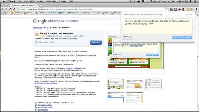Viewport: 199px width, 112px height.
Task: Select the first small screenshot thumbnail
Action: pyautogui.click(x=116, y=84)
